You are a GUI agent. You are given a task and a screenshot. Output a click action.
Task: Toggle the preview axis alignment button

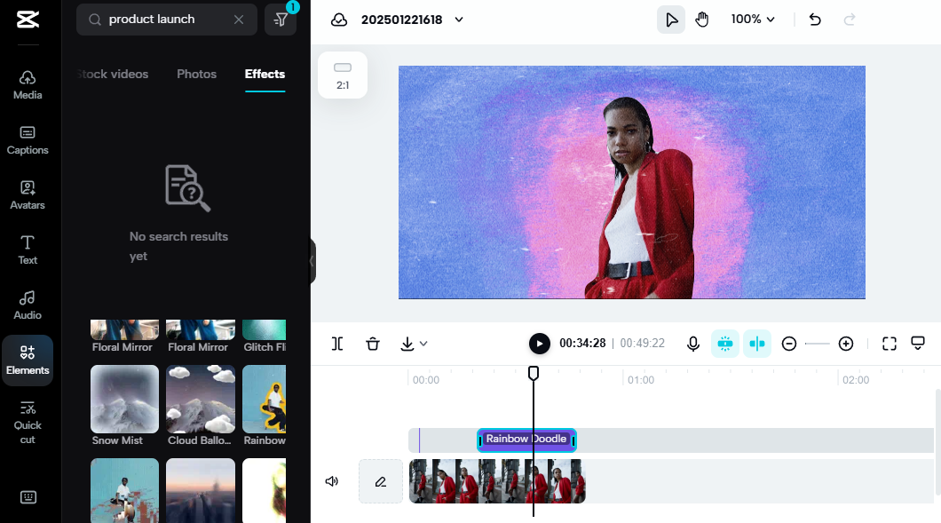pos(757,344)
